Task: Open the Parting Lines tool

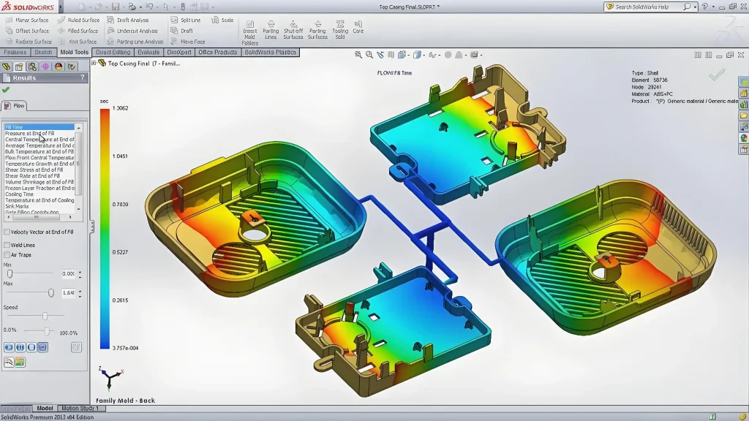Action: click(271, 29)
